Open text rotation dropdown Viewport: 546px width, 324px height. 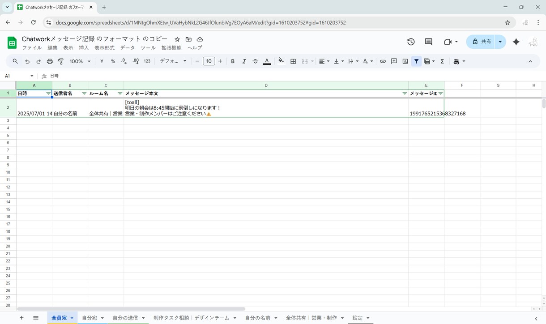(367, 61)
